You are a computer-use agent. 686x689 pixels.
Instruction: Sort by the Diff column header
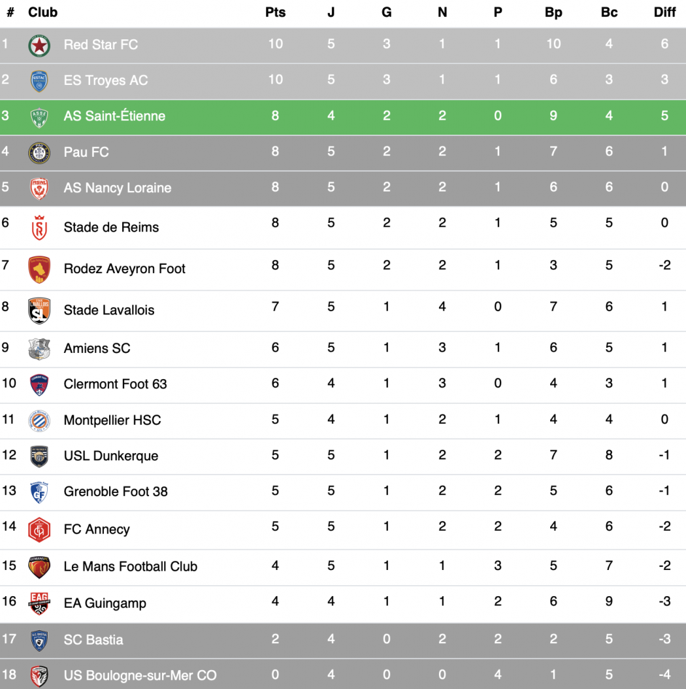[x=664, y=12]
